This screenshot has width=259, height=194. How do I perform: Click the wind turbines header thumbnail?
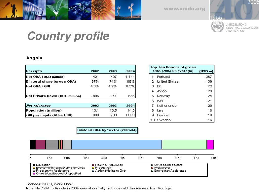pyautogui.click(x=128, y=10)
